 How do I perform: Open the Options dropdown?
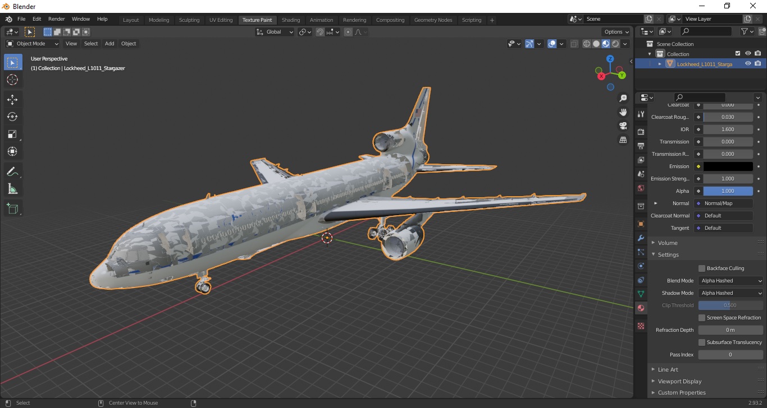click(x=616, y=32)
